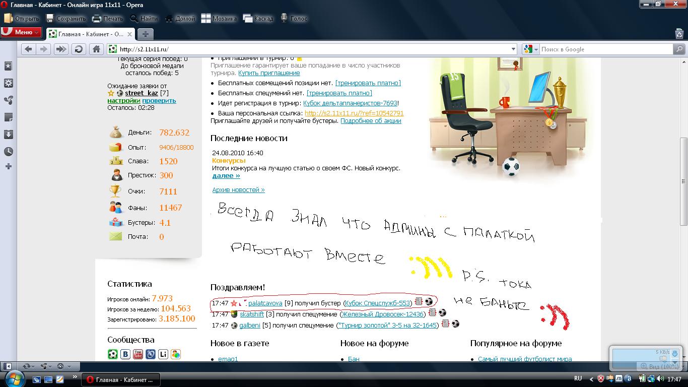The image size is (688, 387).
Task: Open the Notes sidebar panel
Action: [x=8, y=117]
